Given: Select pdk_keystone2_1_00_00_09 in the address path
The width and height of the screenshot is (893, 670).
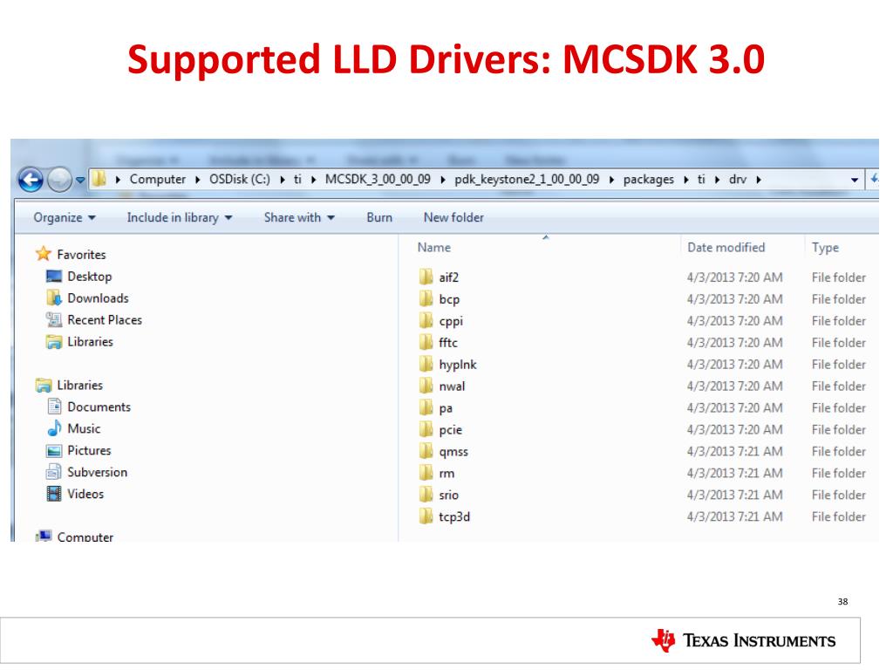Looking at the screenshot, I should point(526,180).
